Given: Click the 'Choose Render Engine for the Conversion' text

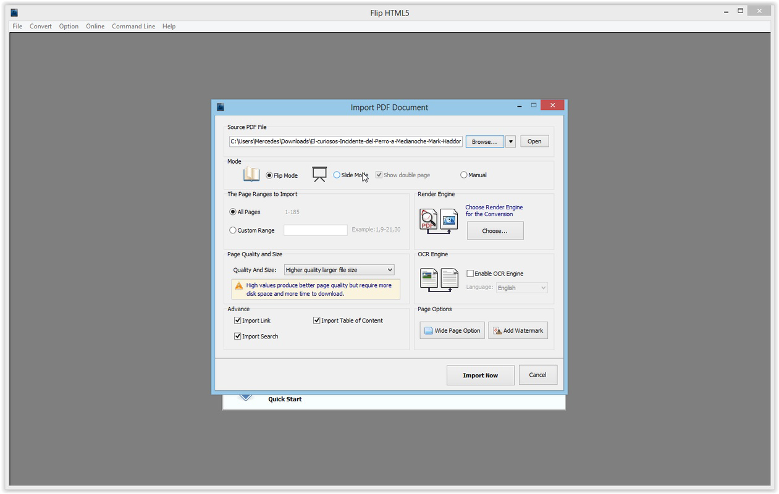Looking at the screenshot, I should point(494,211).
